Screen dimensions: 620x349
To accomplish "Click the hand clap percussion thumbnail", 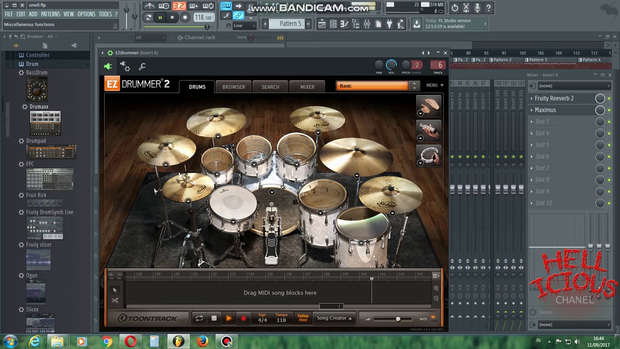I will [429, 105].
